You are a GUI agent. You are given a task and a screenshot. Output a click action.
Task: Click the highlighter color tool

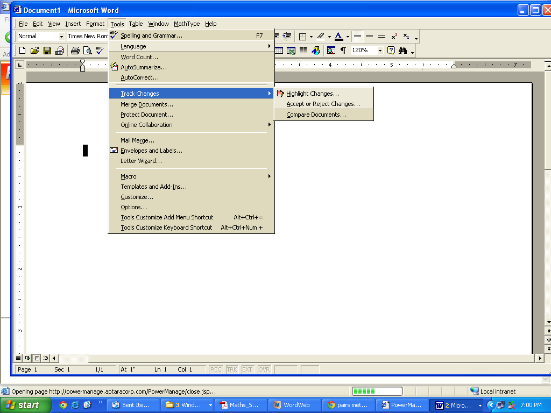coord(320,36)
